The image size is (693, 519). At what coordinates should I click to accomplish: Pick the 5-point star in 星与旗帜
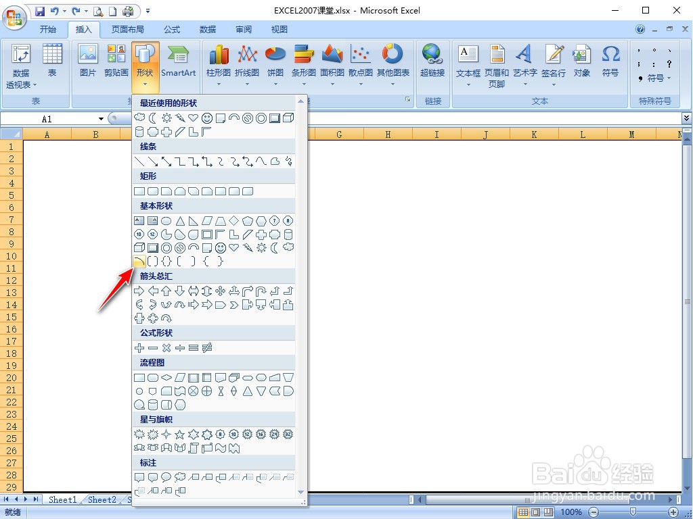180,435
